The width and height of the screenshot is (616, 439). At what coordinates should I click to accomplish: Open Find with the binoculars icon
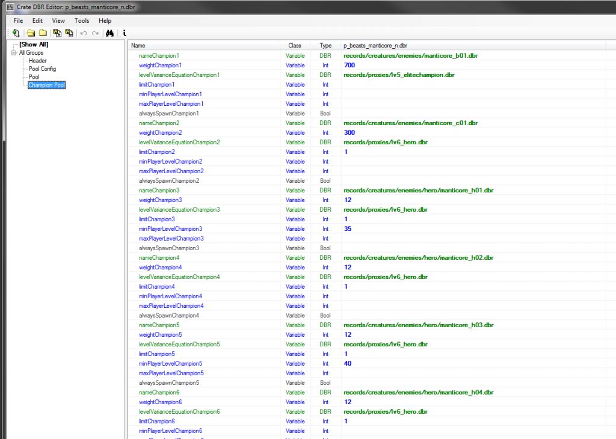pyautogui.click(x=110, y=33)
